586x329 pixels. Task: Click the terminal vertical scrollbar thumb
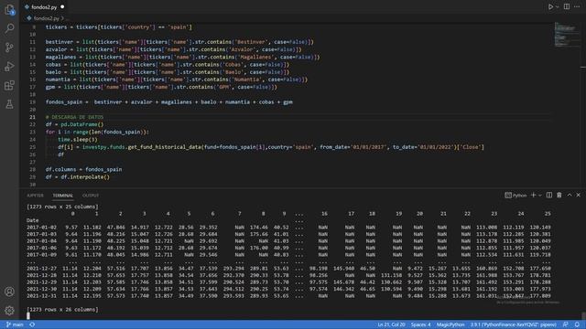point(583,315)
